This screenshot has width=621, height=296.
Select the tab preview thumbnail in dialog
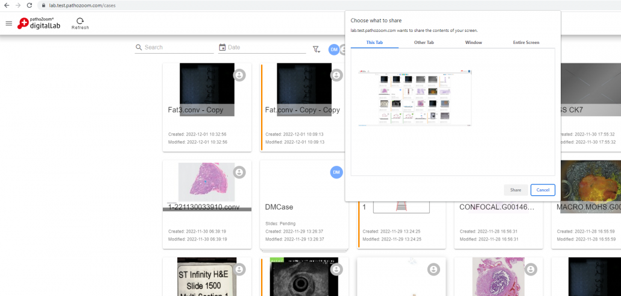point(415,98)
